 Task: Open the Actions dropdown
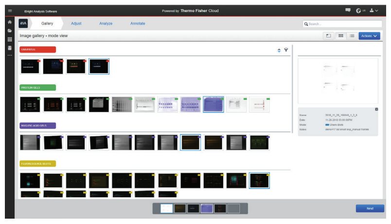[x=369, y=36]
